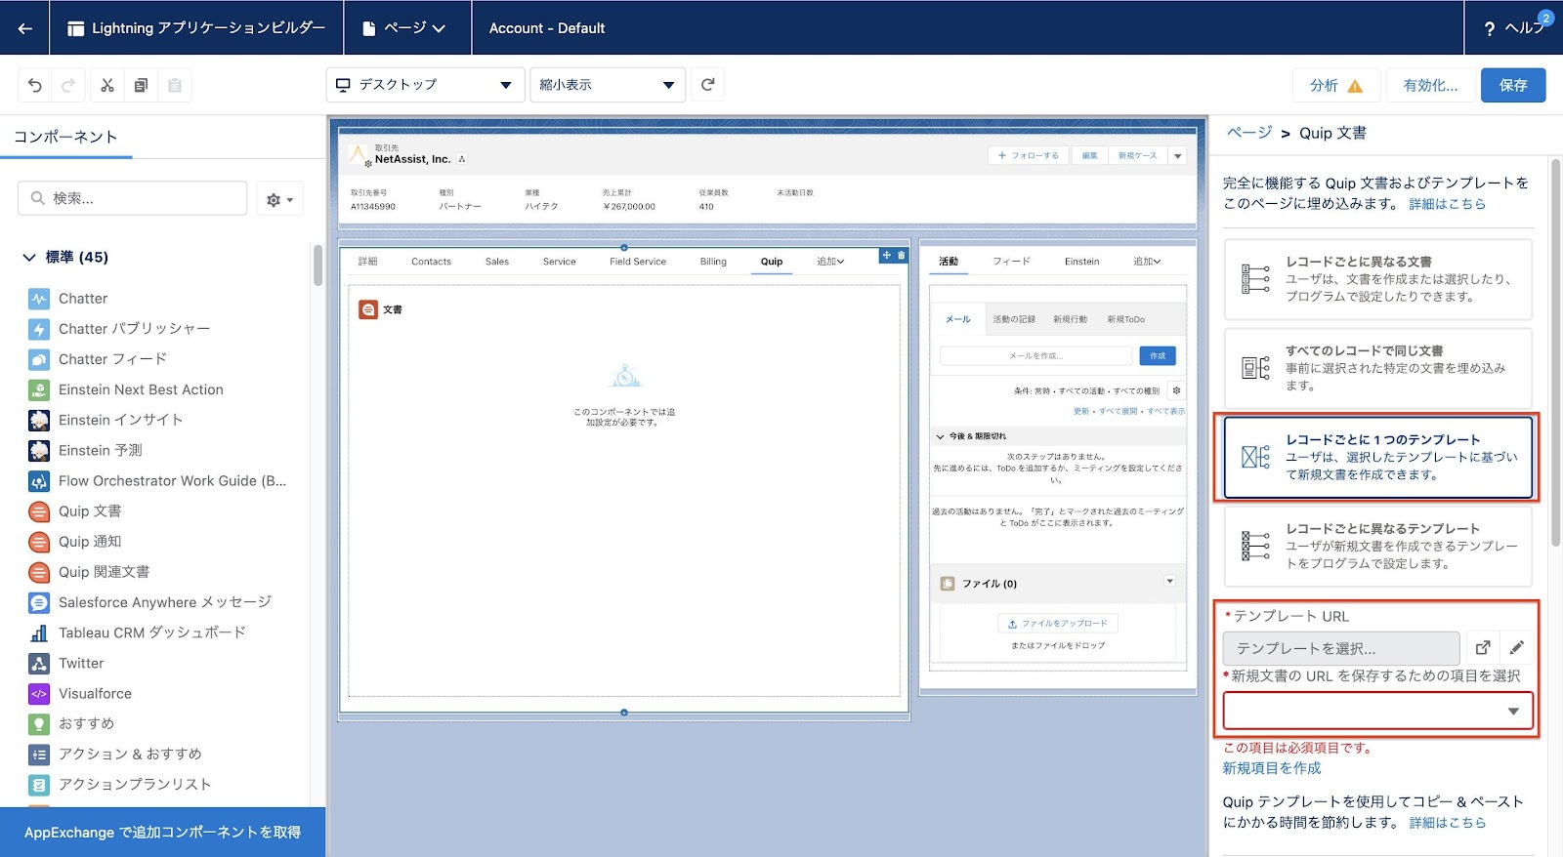
Task: Click pencil edit icon for template URL
Action: (1516, 648)
